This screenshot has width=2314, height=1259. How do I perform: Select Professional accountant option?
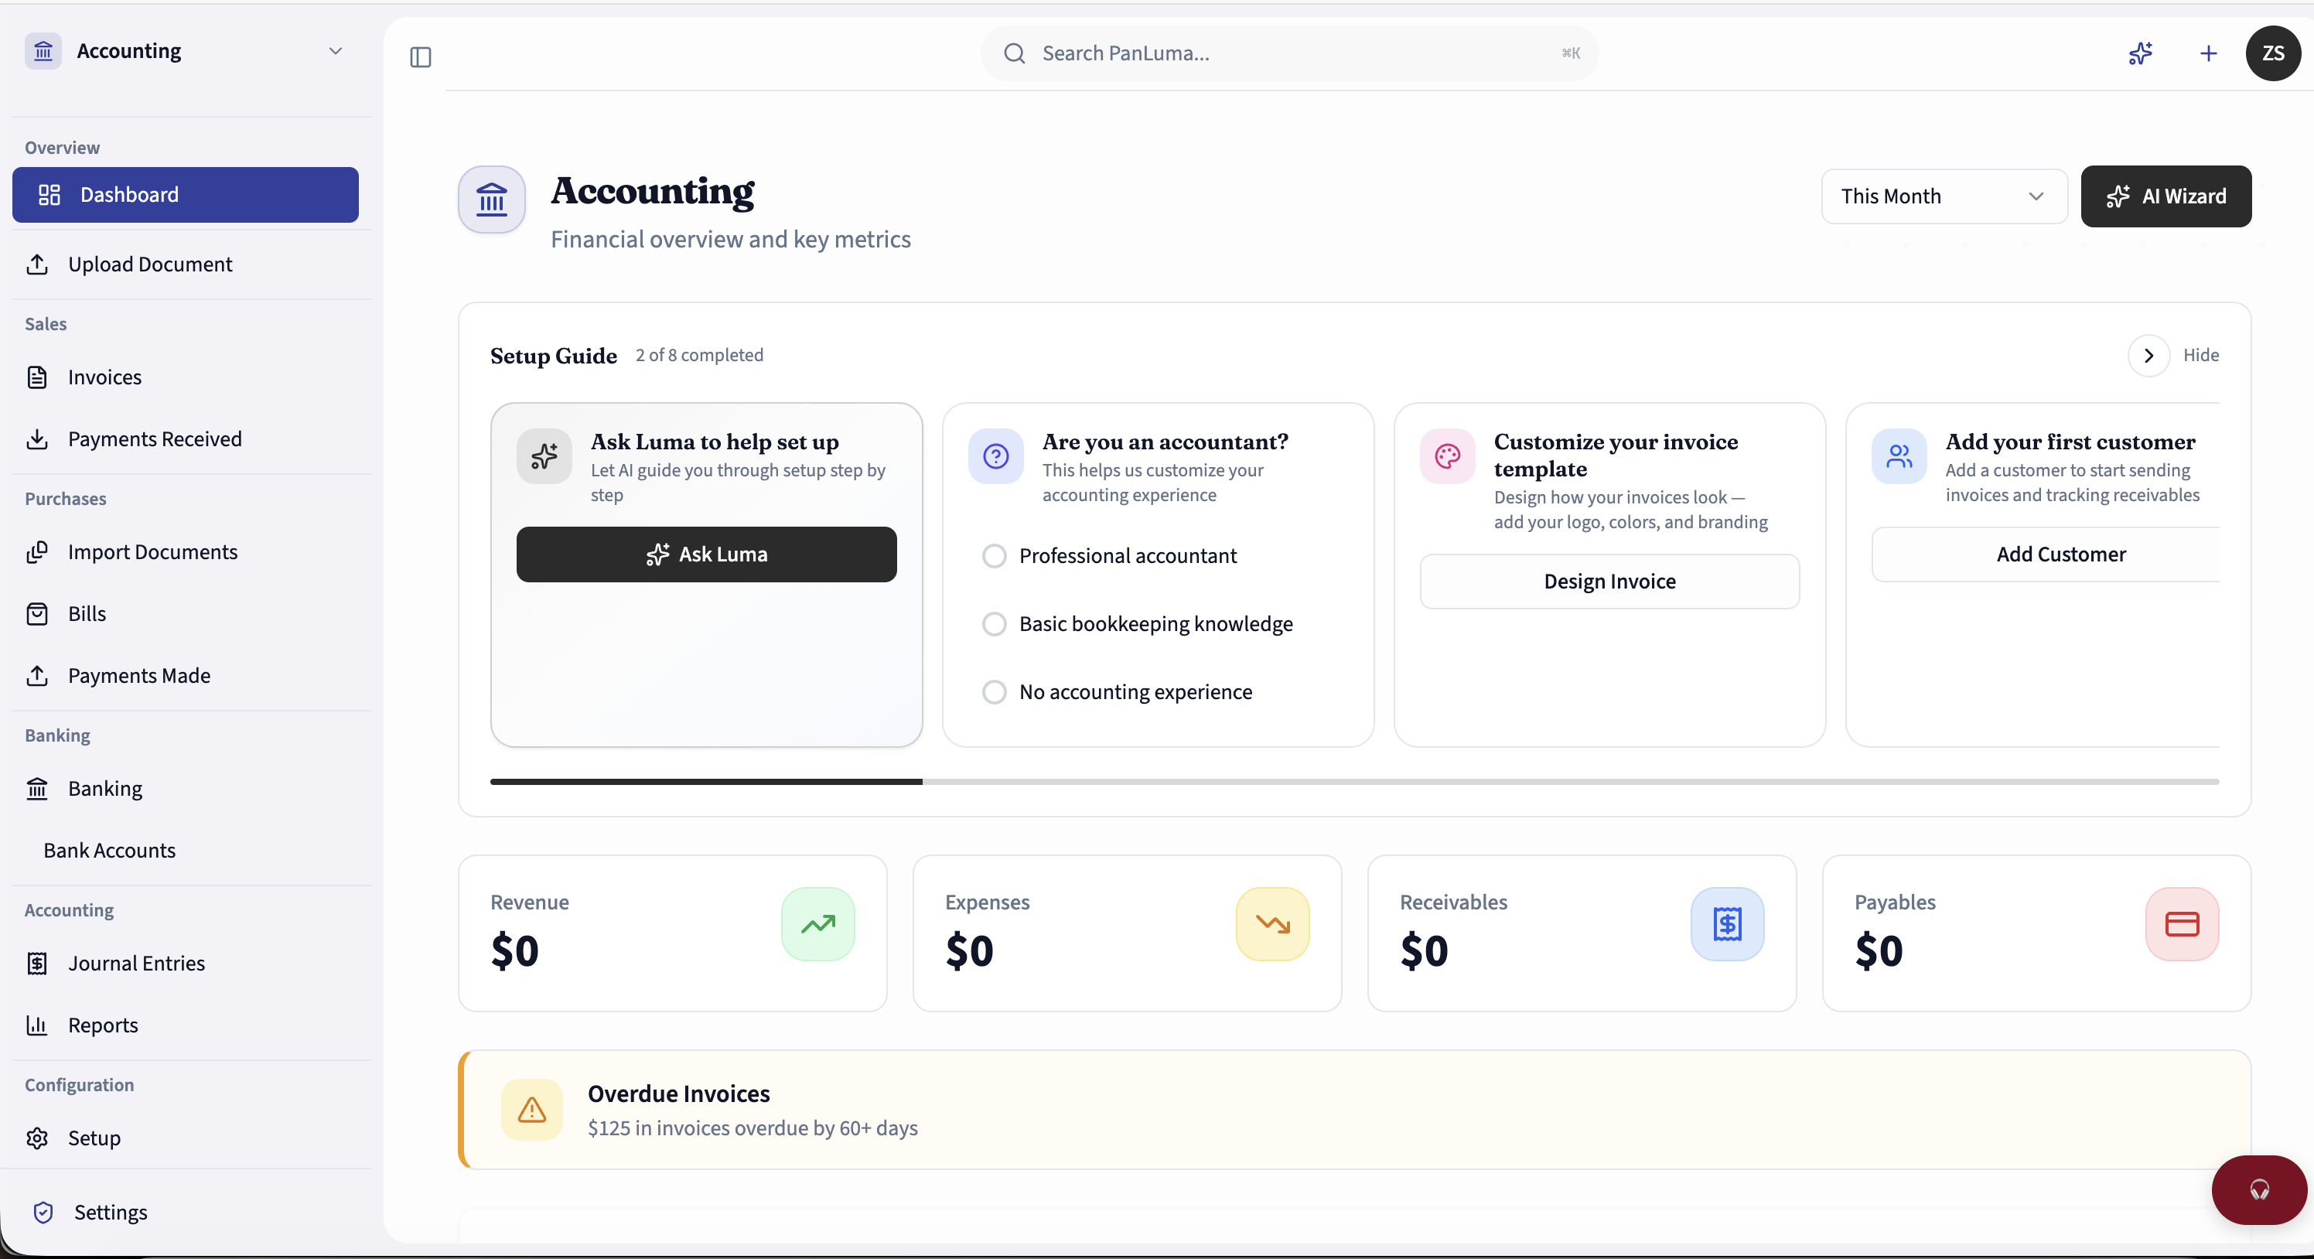click(994, 556)
